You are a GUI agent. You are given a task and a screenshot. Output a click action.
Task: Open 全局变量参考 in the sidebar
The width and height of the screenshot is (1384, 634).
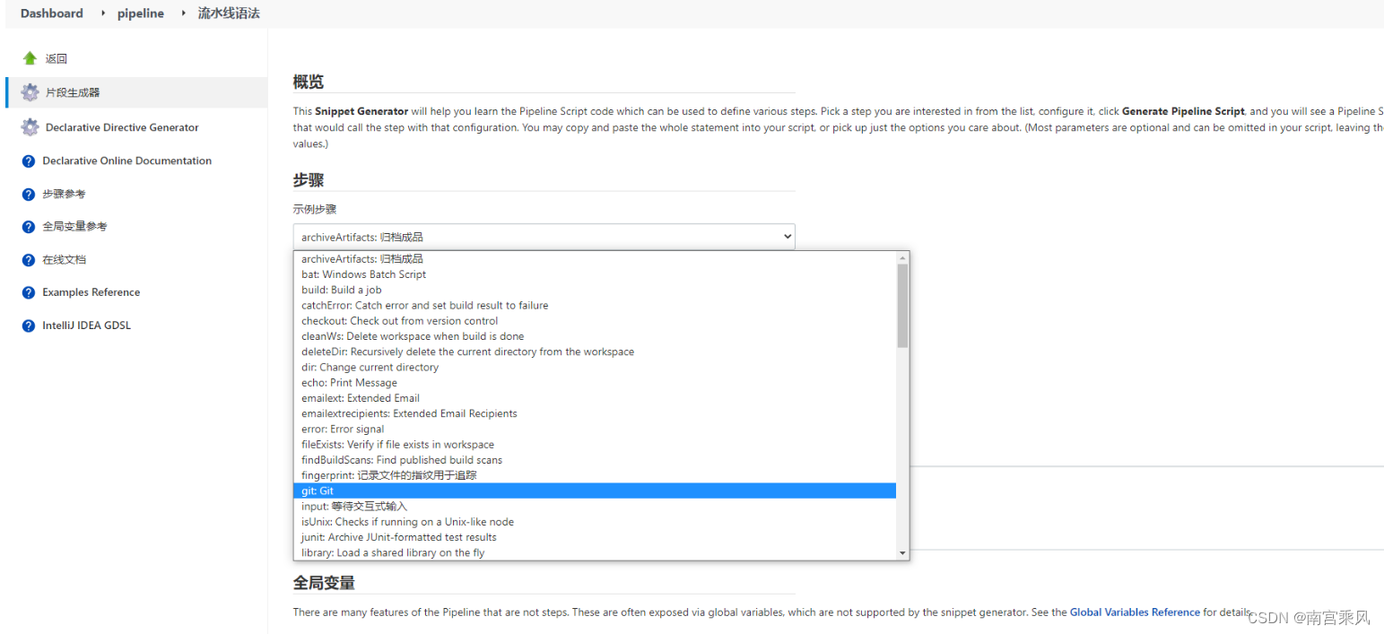(x=74, y=227)
